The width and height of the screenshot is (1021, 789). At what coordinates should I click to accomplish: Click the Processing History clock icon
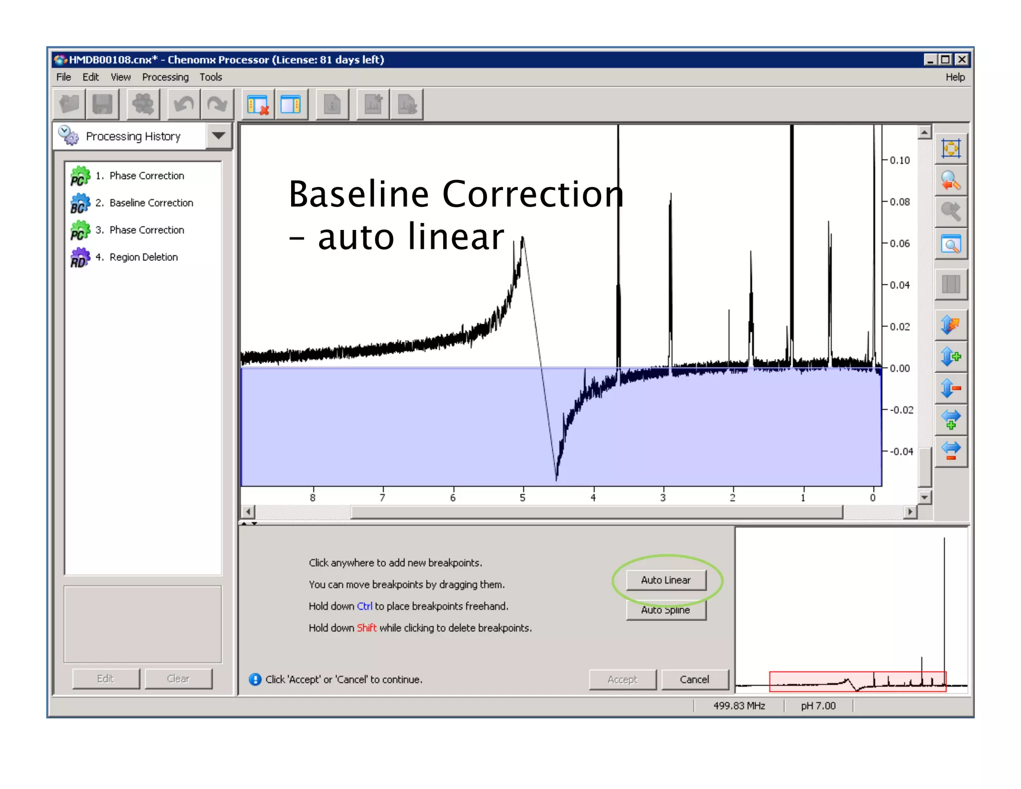click(x=68, y=136)
